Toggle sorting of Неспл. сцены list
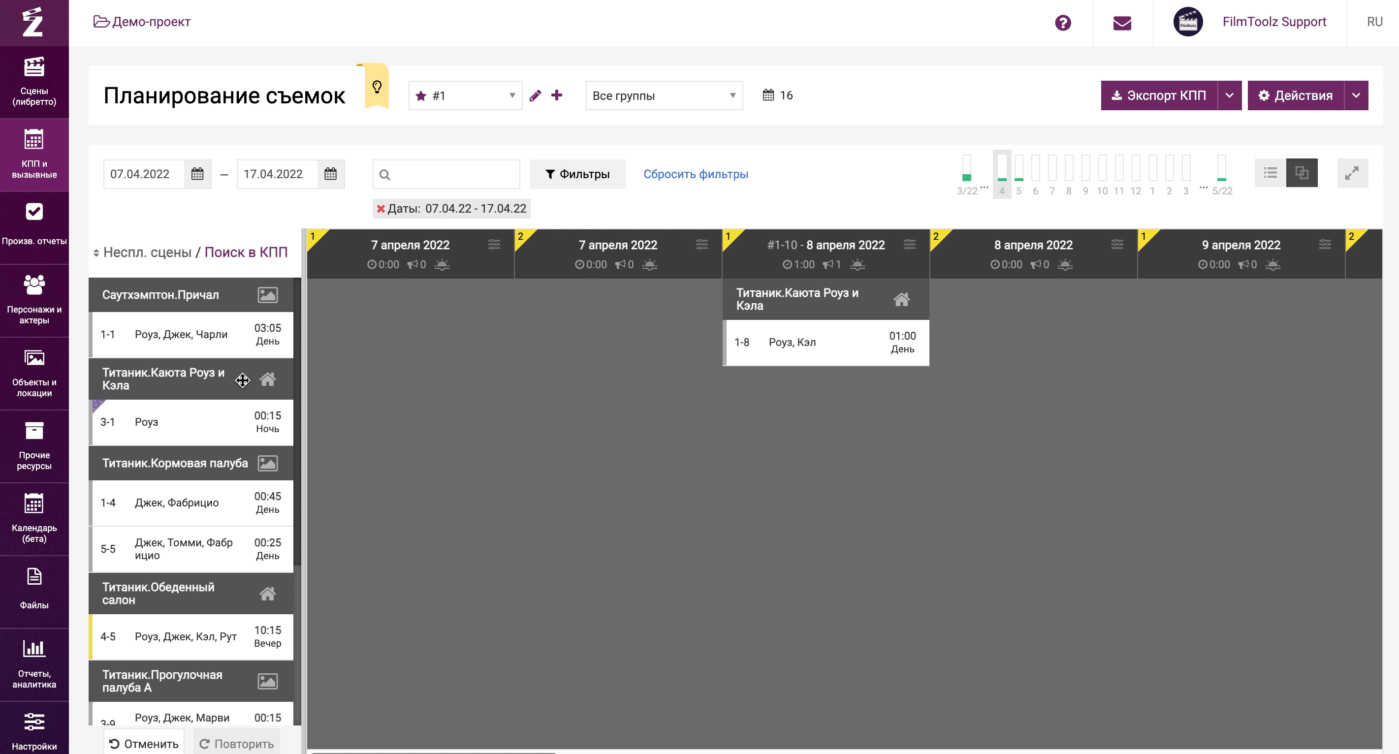This screenshot has width=1399, height=754. click(96, 253)
